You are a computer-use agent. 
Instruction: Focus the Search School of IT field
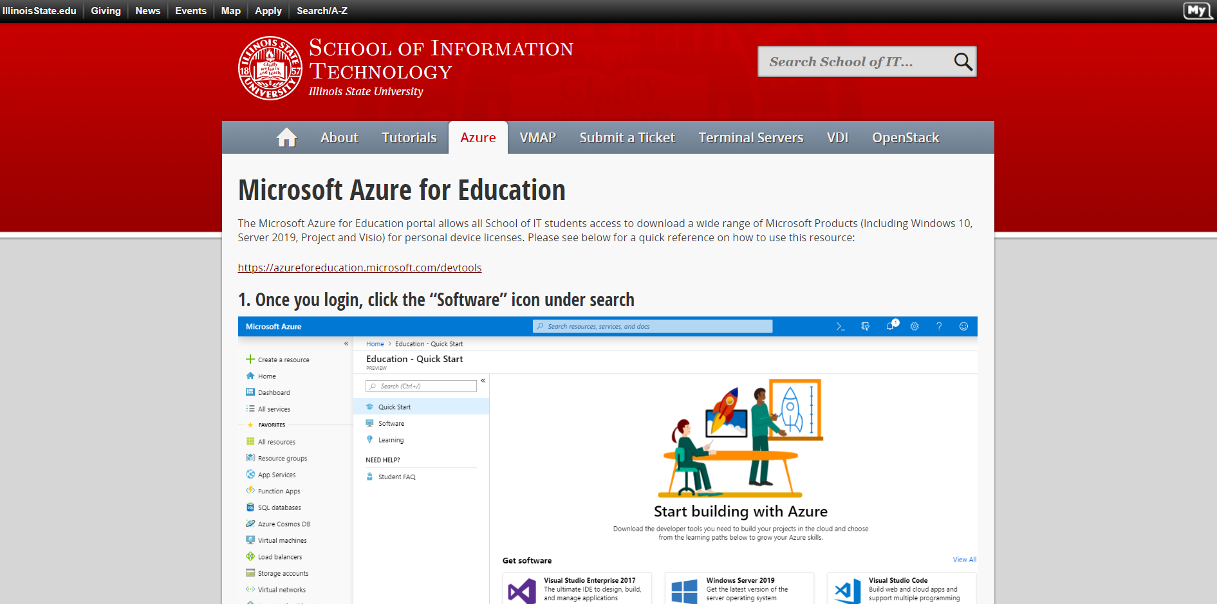click(856, 62)
